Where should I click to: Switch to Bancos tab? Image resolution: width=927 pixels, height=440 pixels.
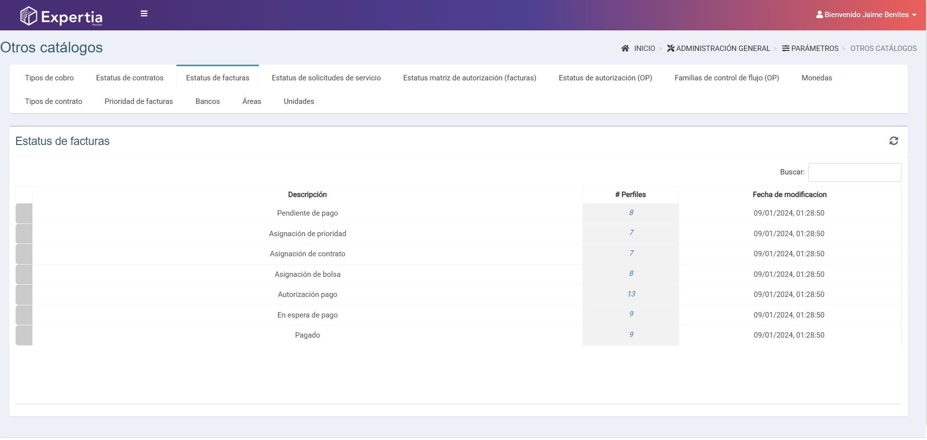pyautogui.click(x=208, y=101)
